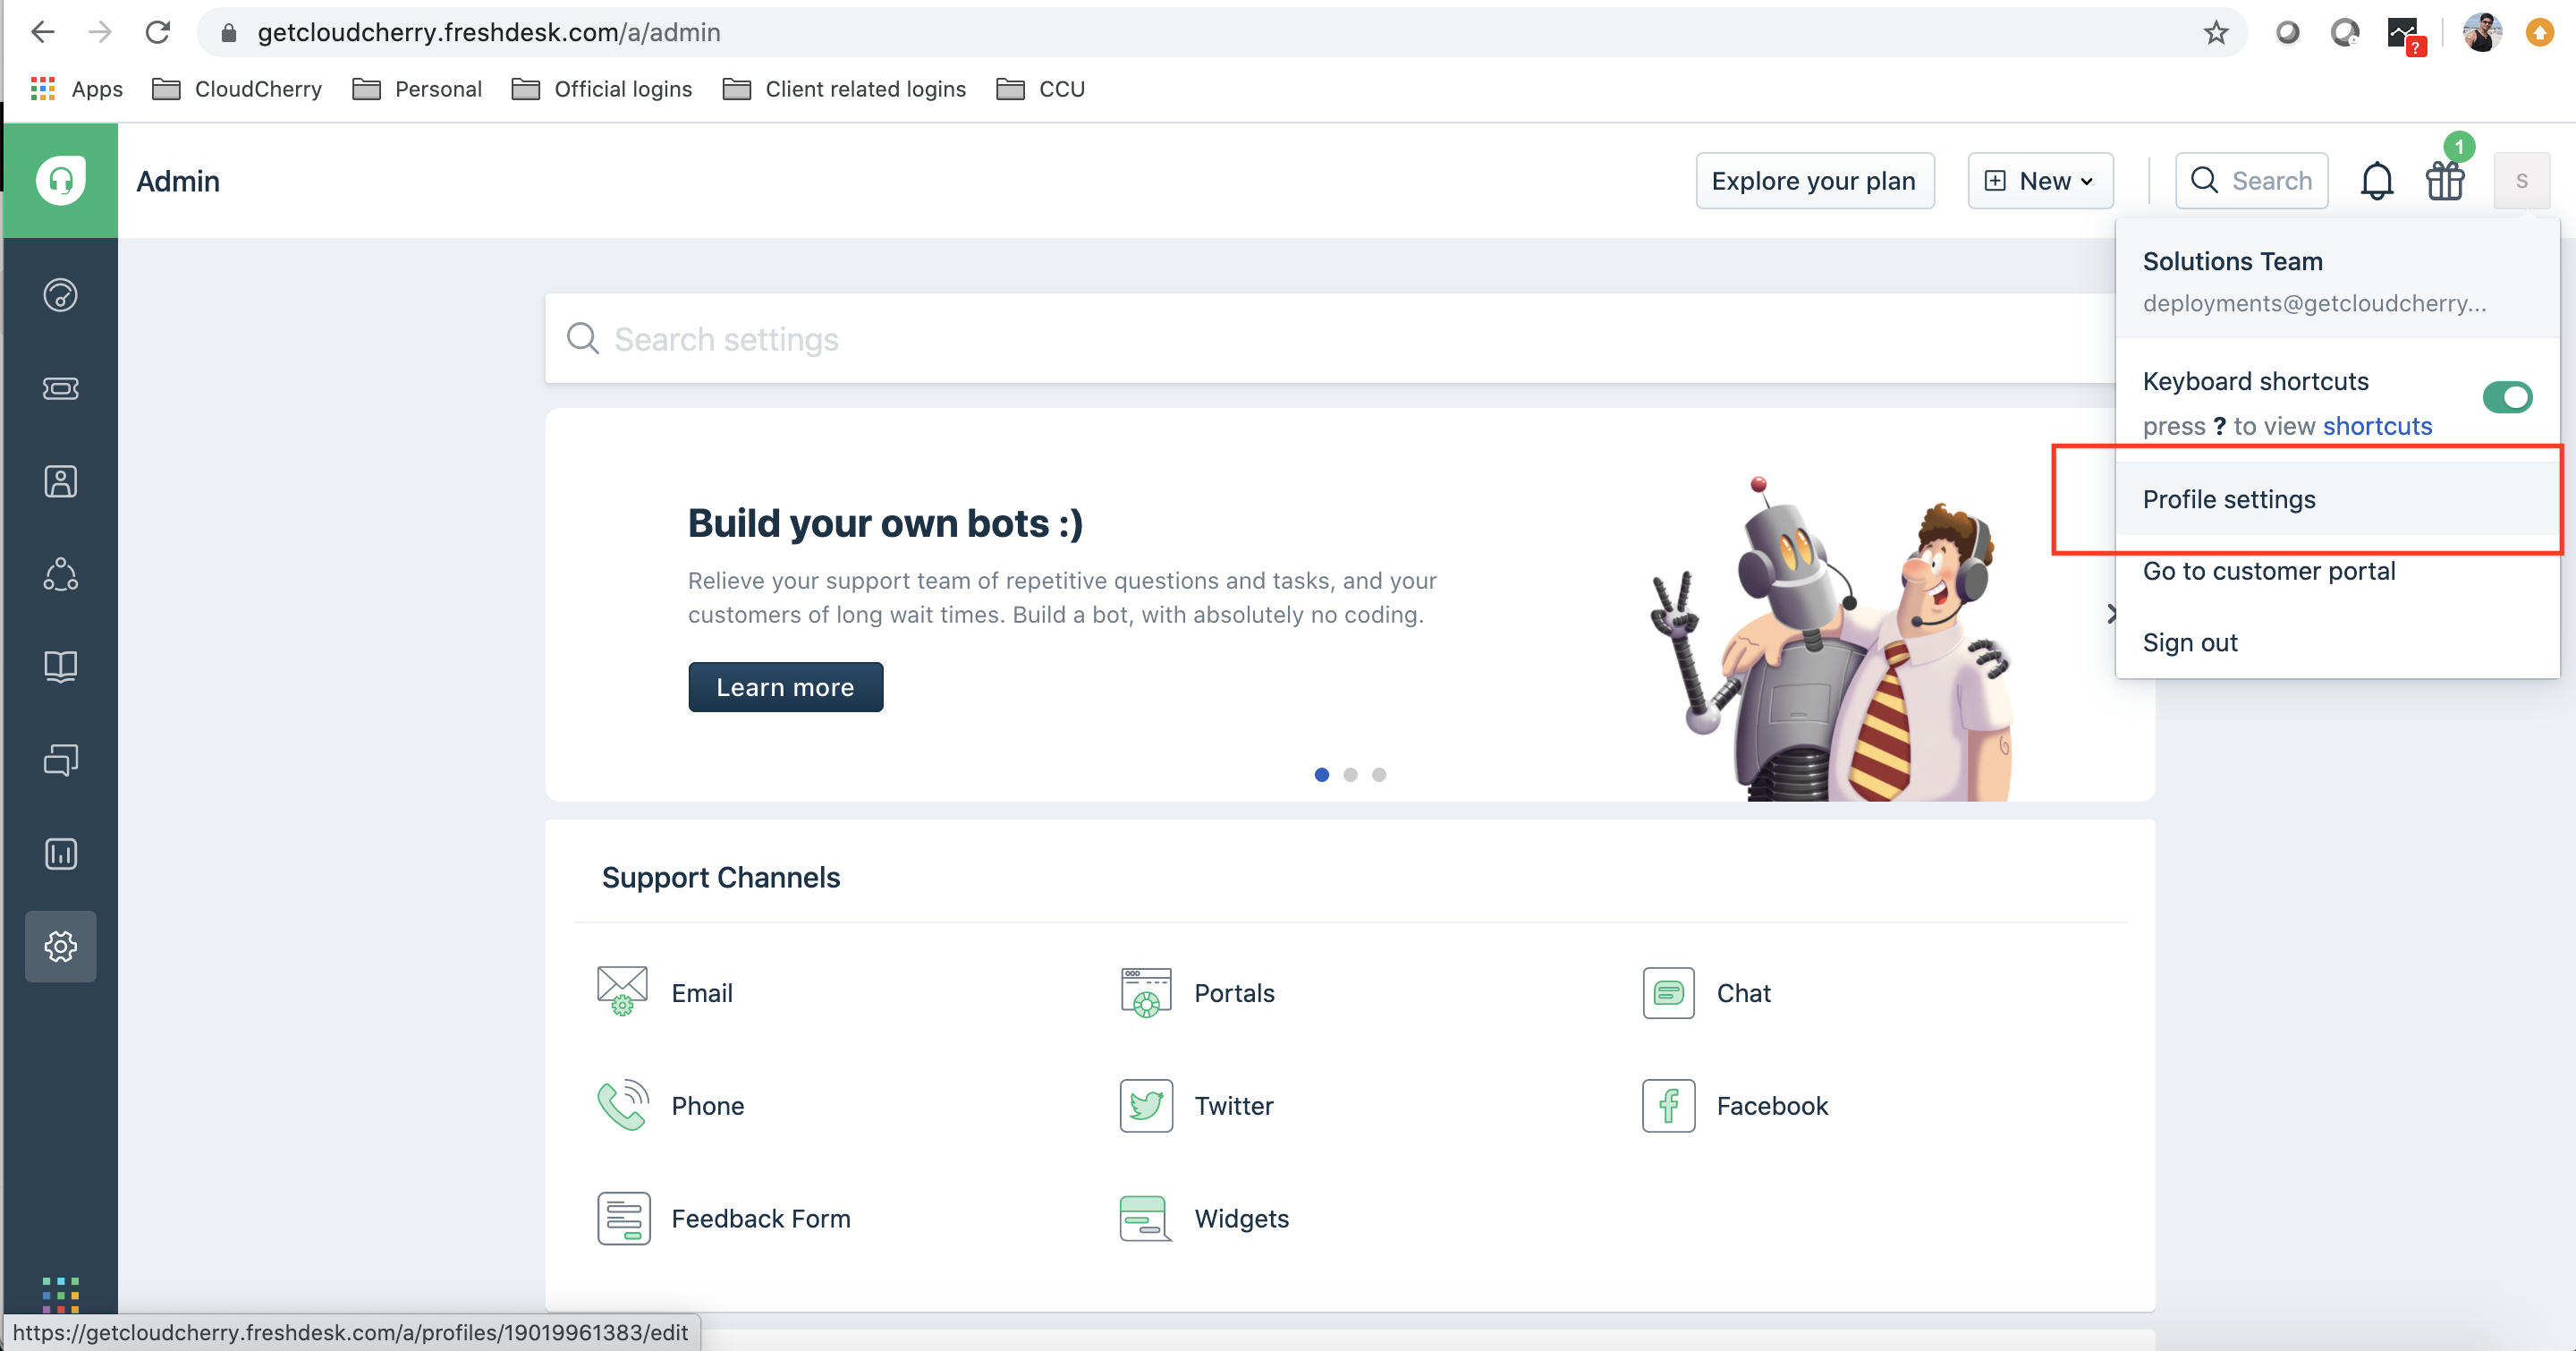Open the Portals settings link
Image resolution: width=2576 pixels, height=1351 pixels.
pos(1234,993)
